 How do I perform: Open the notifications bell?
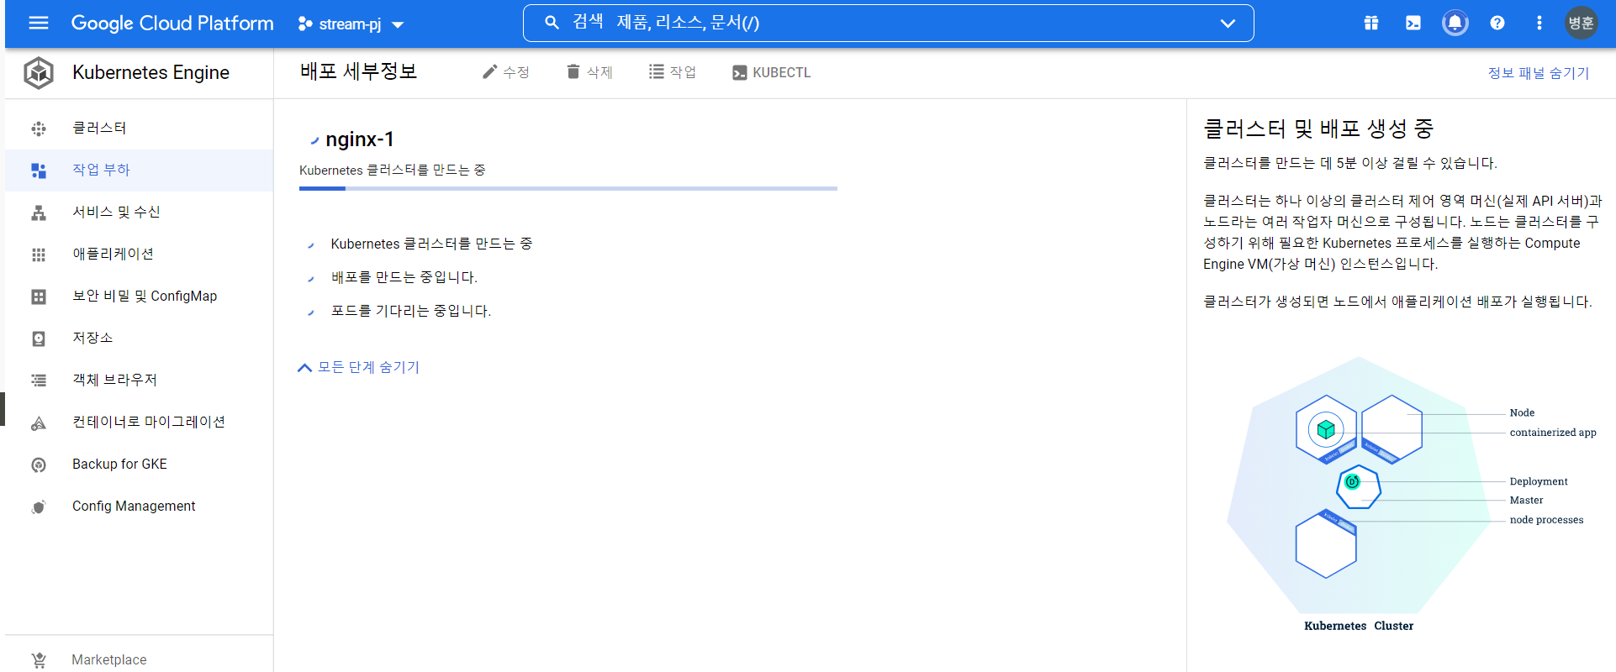[x=1455, y=23]
